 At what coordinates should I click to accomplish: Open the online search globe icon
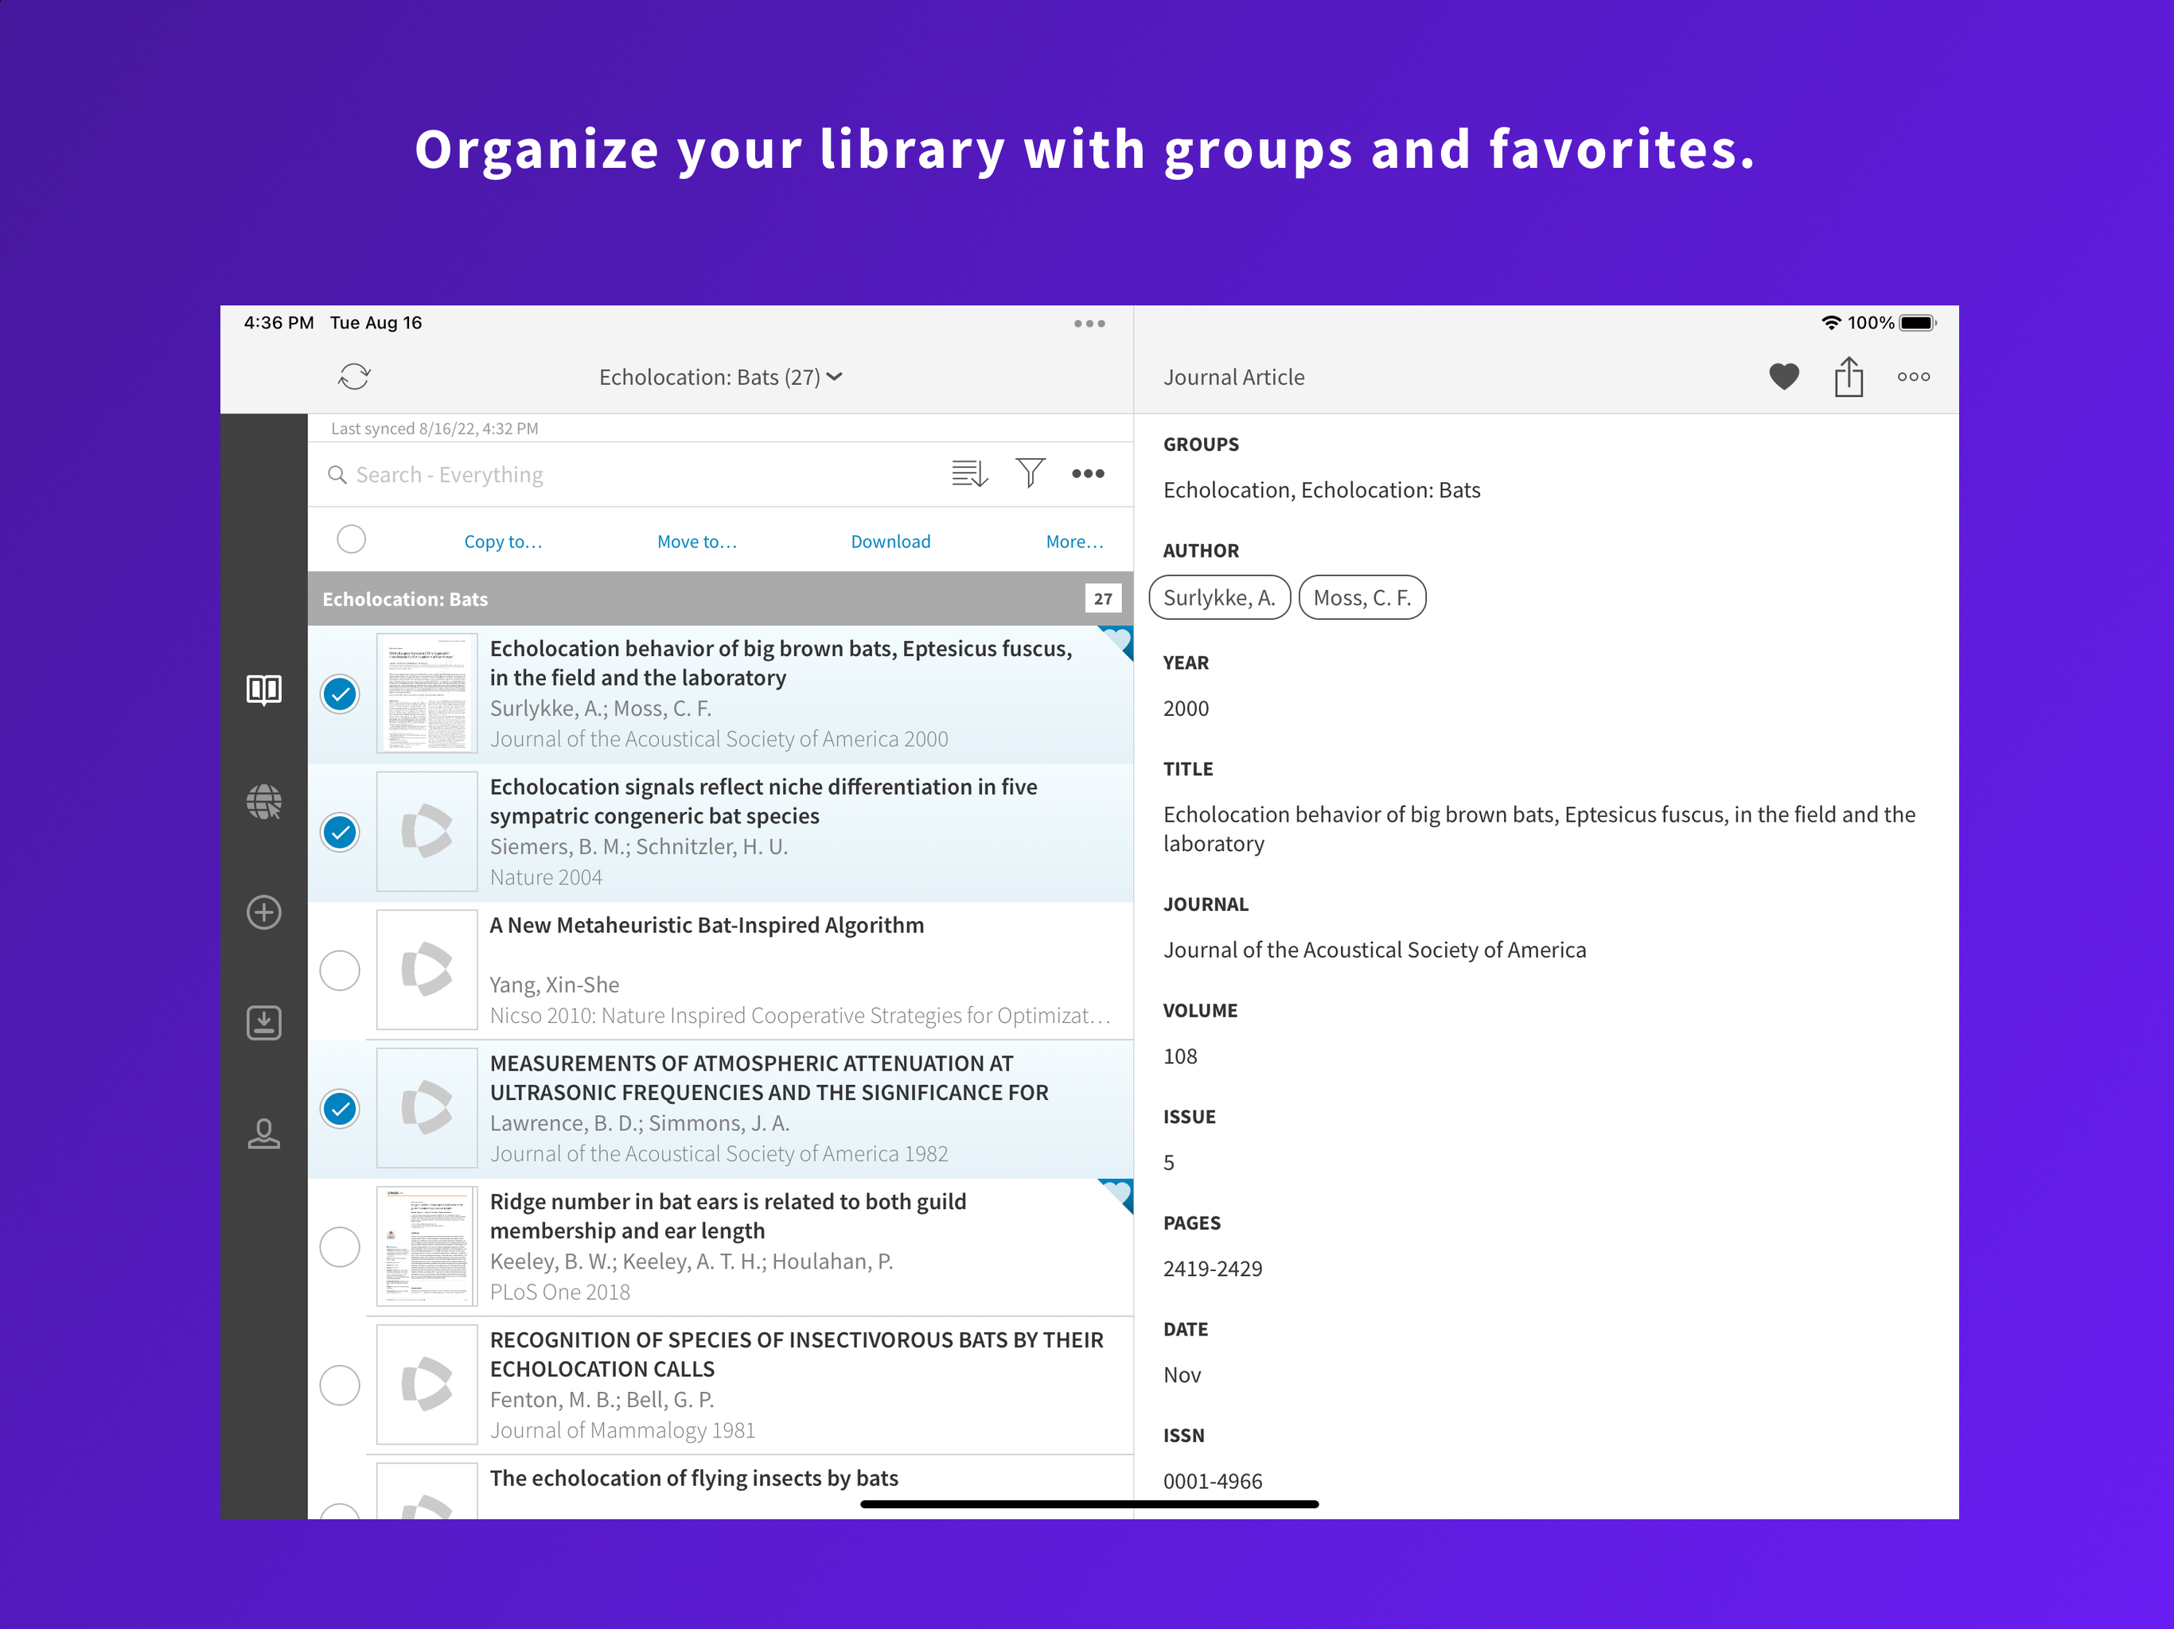pos(263,802)
